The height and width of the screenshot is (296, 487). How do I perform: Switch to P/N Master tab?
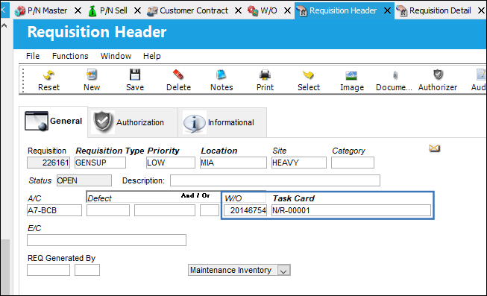[41, 10]
